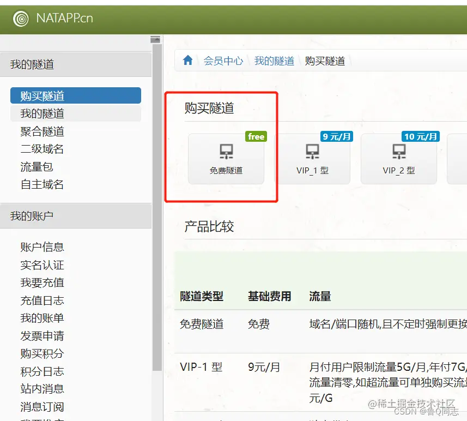The height and width of the screenshot is (421, 467).
Task: Choose the VIP_1 型 tunnel card
Action: pos(312,159)
